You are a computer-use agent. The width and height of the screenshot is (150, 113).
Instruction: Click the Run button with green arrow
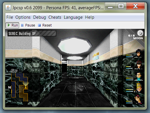12,25
